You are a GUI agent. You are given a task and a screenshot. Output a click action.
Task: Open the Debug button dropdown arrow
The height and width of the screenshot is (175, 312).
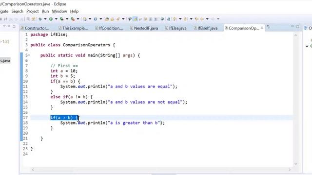point(45,19)
